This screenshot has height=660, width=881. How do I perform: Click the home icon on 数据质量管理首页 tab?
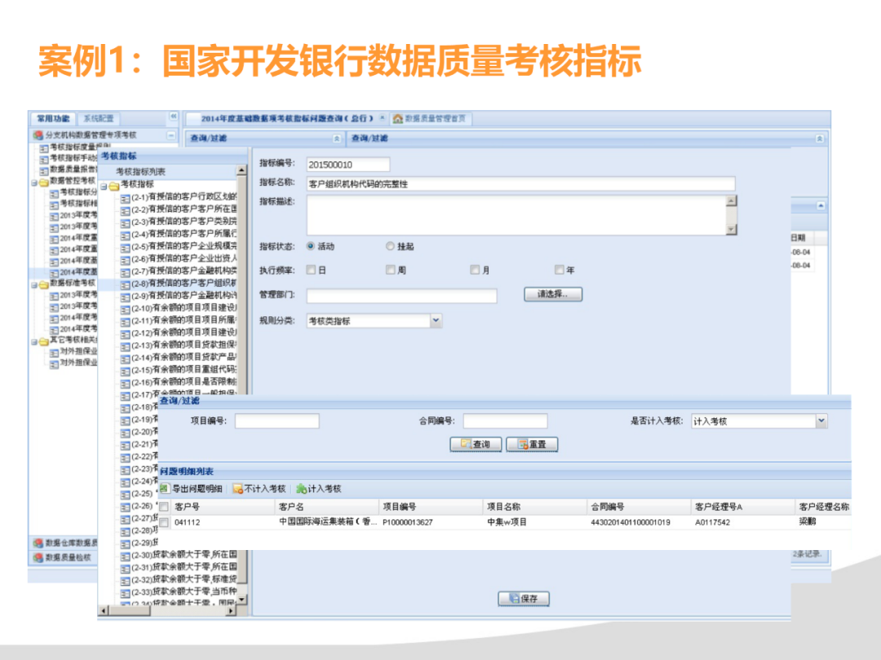[398, 118]
